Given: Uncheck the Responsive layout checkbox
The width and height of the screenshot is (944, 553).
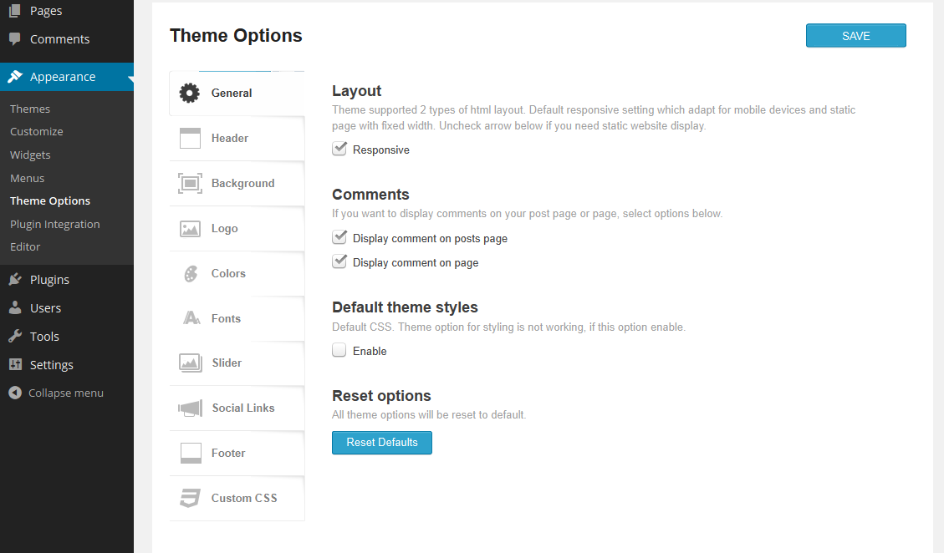Looking at the screenshot, I should [x=339, y=150].
